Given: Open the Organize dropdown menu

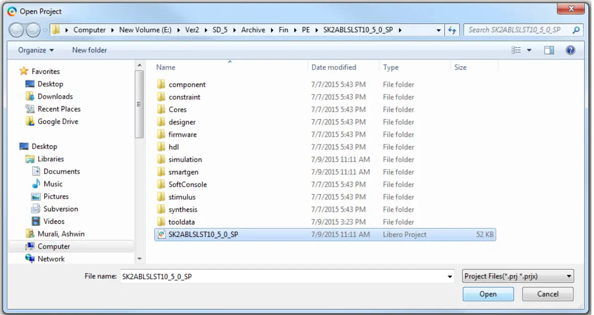Looking at the screenshot, I should (x=36, y=50).
